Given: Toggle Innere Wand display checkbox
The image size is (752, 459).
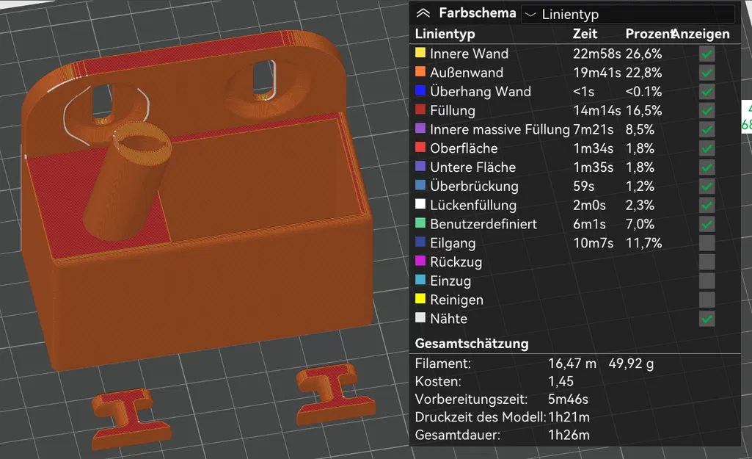Looking at the screenshot, I should click(x=707, y=54).
